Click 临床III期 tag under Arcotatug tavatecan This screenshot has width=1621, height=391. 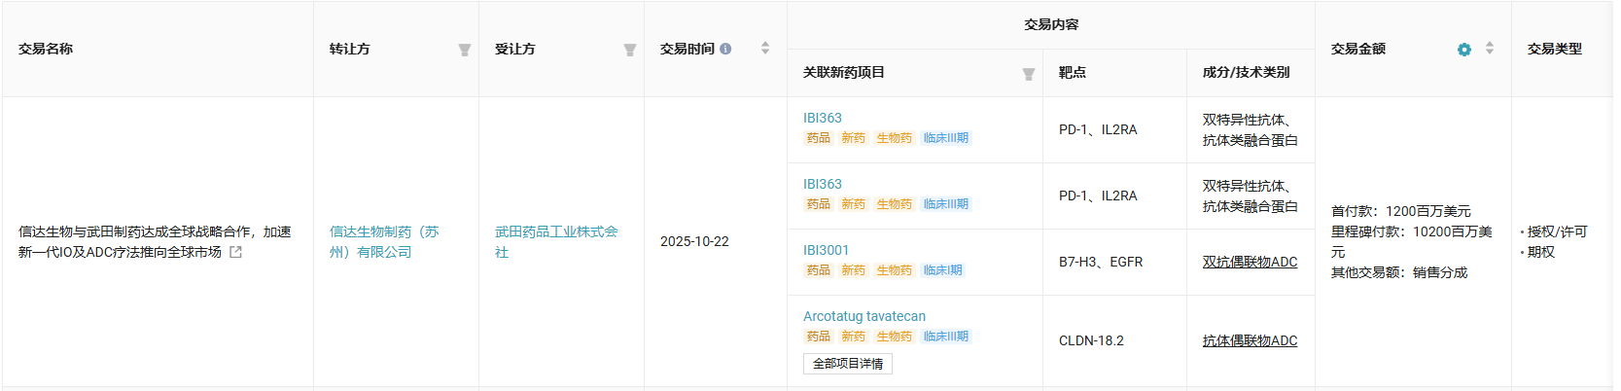[x=946, y=337]
